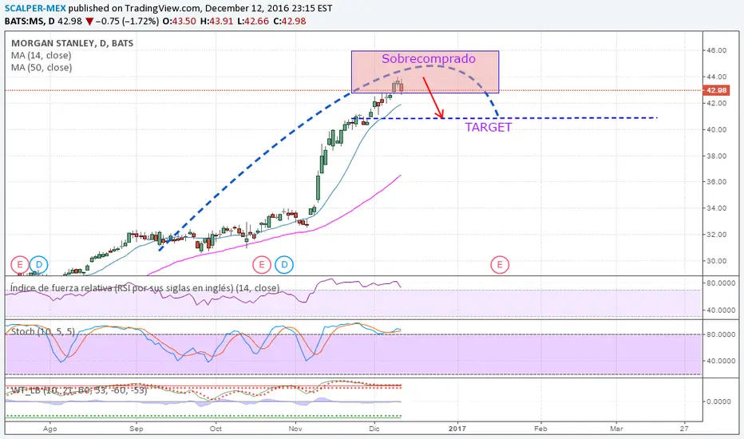Click the Nov label on the time axis
Viewport: 744px width, 439px height.
(295, 429)
